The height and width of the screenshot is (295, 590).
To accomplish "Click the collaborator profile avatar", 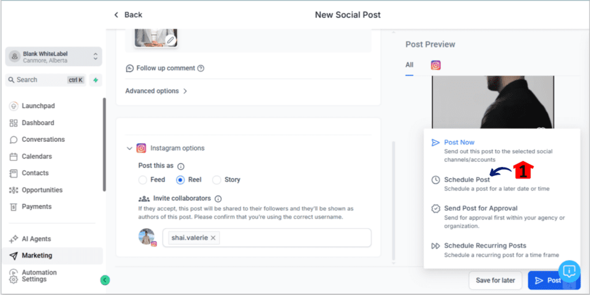I will [x=147, y=237].
